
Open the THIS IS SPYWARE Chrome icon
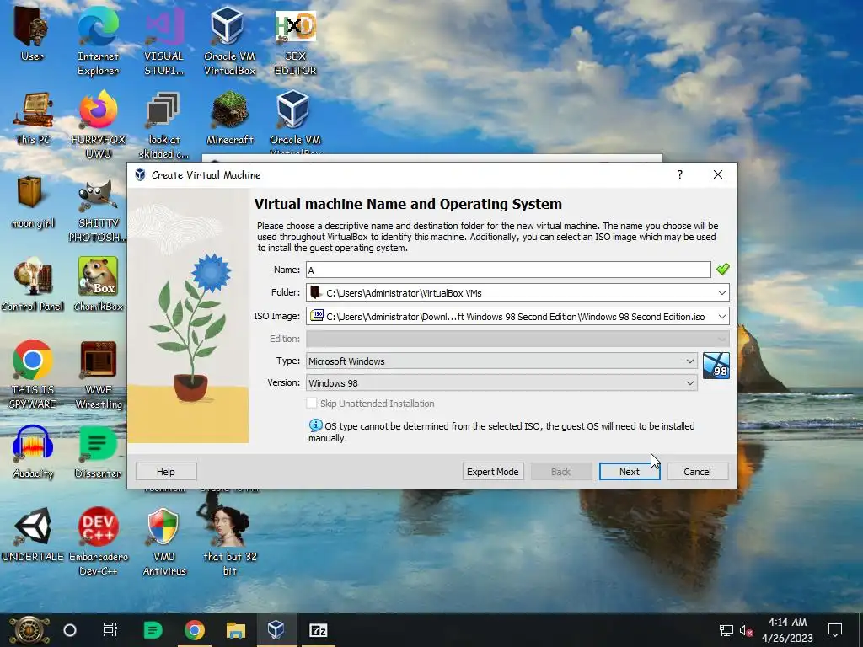coord(33,374)
